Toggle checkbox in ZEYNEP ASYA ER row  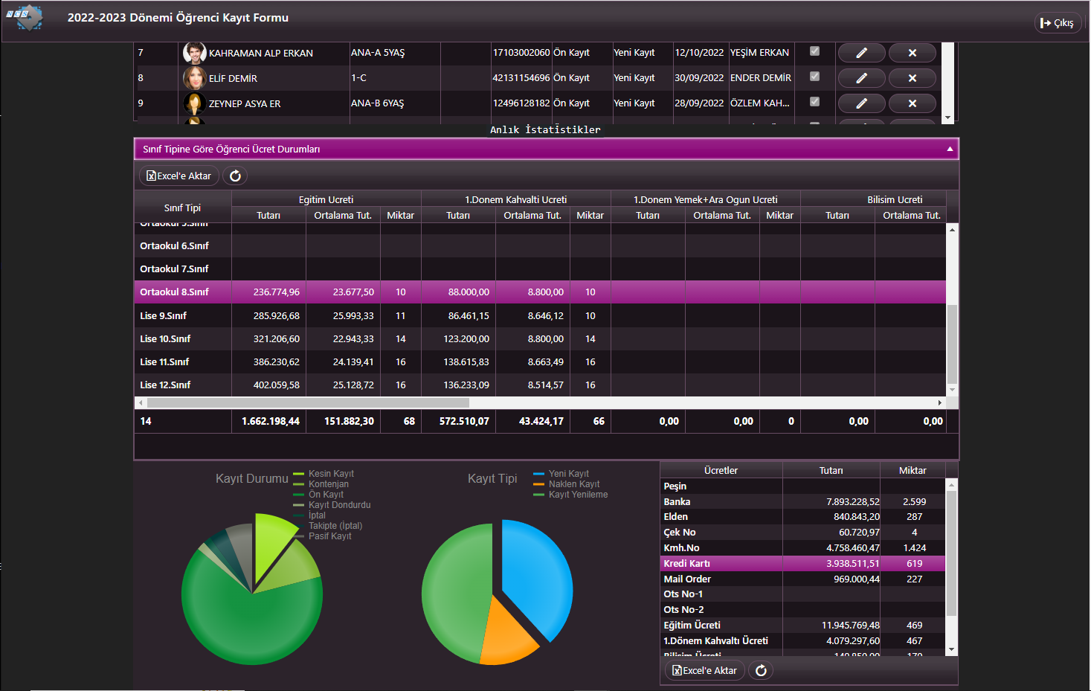tap(814, 102)
